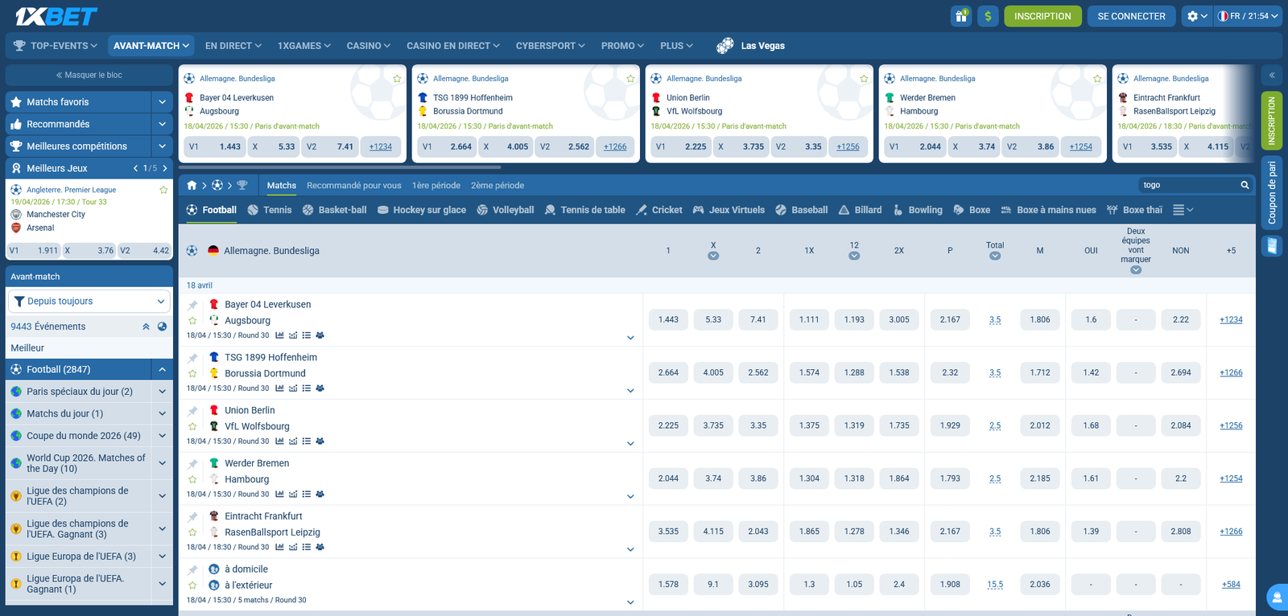Click the search magnifier icon

(x=1245, y=185)
